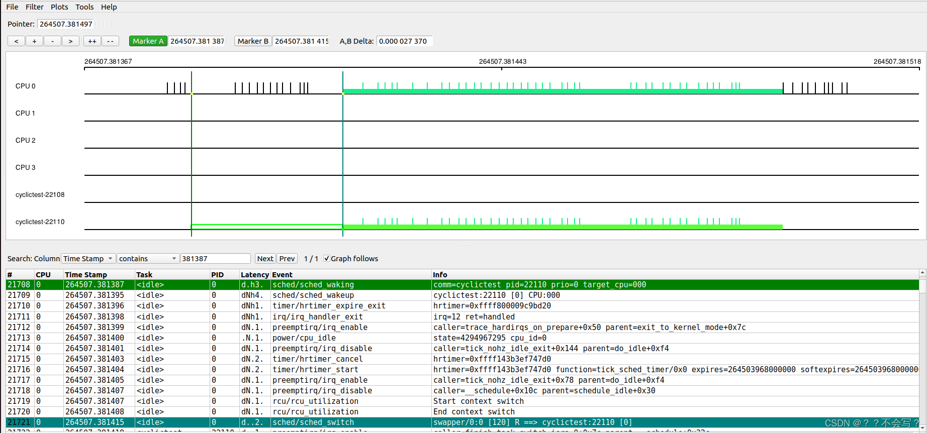Select the irq/irq_handler_exit event row

[462, 317]
